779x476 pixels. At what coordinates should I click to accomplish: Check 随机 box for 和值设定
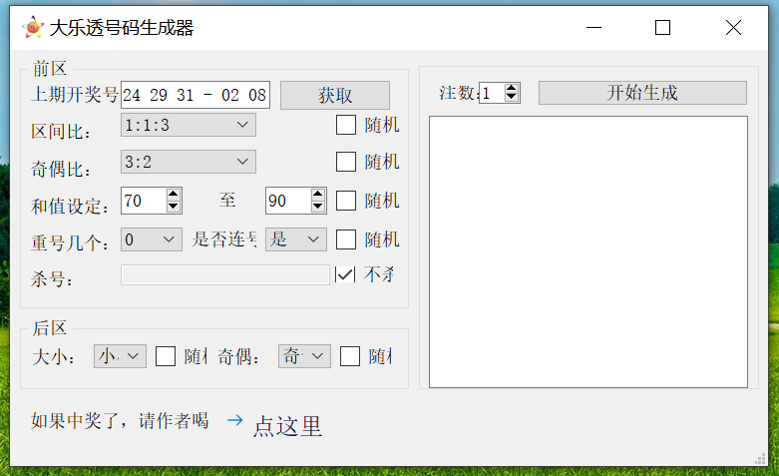[x=346, y=201]
